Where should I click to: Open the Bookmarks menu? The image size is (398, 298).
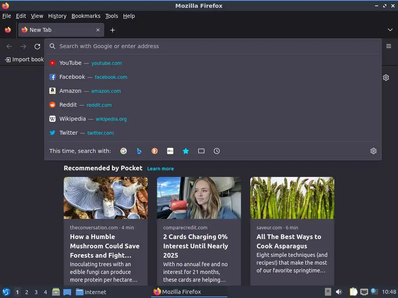pos(86,16)
